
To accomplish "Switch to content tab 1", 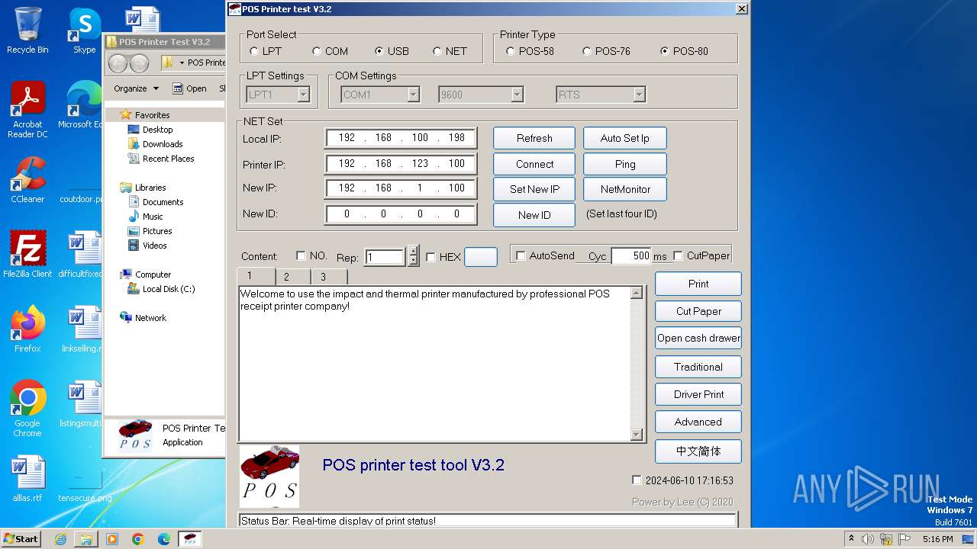I will (x=256, y=275).
